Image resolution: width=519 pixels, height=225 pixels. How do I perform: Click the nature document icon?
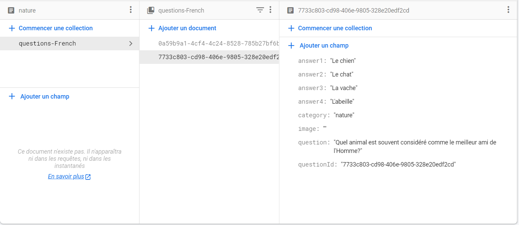(x=11, y=11)
